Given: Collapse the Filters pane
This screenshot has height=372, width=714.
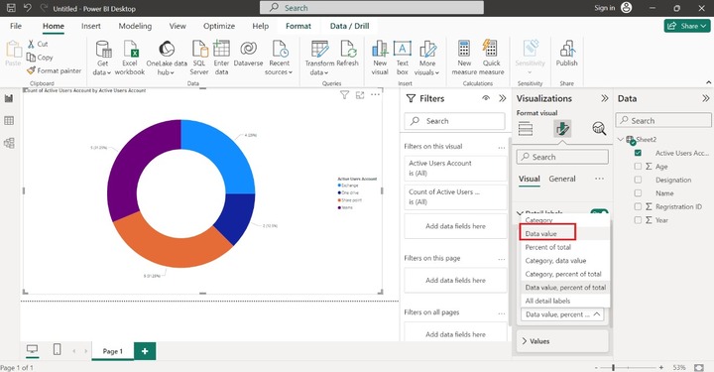Looking at the screenshot, I should point(502,98).
